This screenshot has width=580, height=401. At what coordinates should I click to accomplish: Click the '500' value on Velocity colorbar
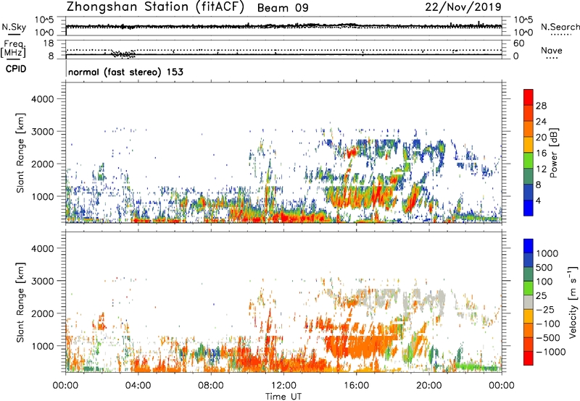tap(544, 267)
